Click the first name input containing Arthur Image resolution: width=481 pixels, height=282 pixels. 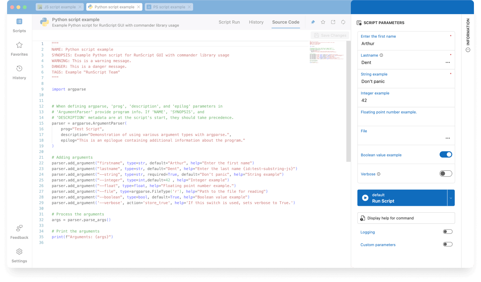point(406,41)
